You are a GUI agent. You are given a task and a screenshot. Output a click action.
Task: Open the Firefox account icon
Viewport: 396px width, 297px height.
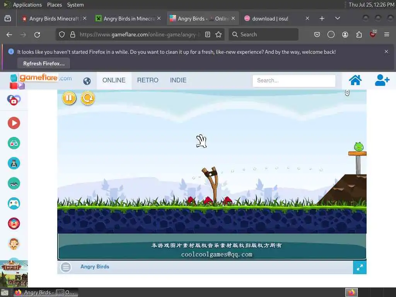coord(345,34)
